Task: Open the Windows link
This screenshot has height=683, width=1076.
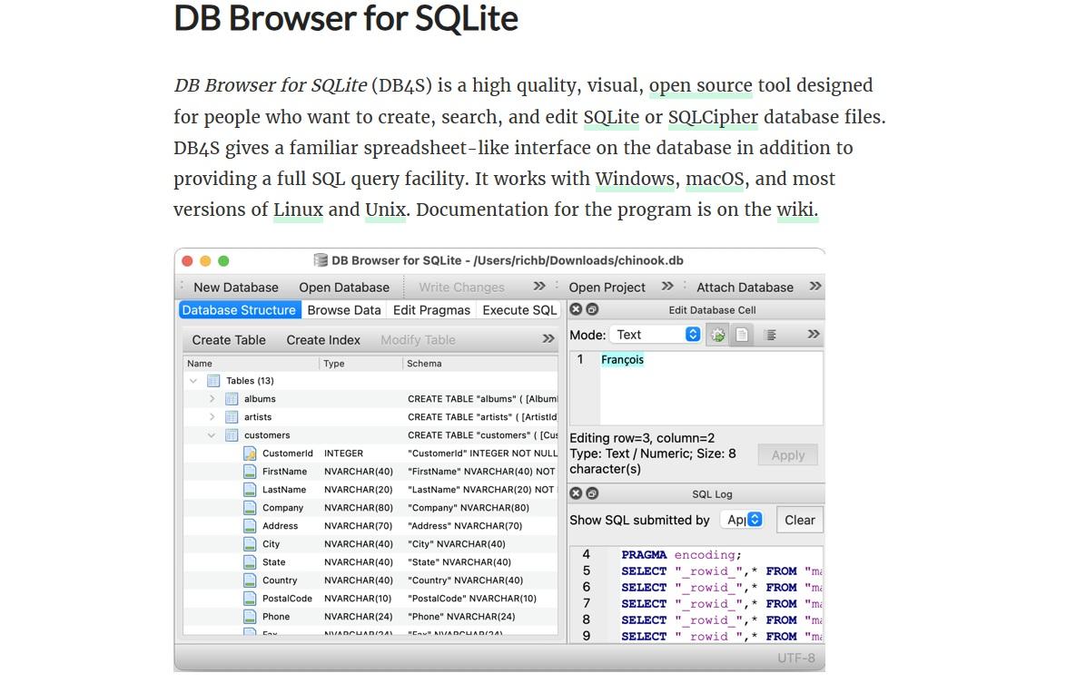Action: 635,179
